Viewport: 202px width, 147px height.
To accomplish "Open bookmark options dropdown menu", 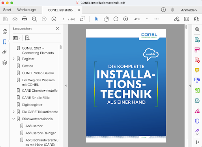I will tap(17, 38).
